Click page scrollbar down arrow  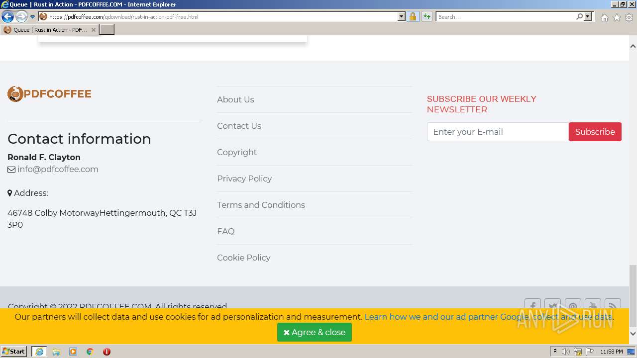coord(633,334)
